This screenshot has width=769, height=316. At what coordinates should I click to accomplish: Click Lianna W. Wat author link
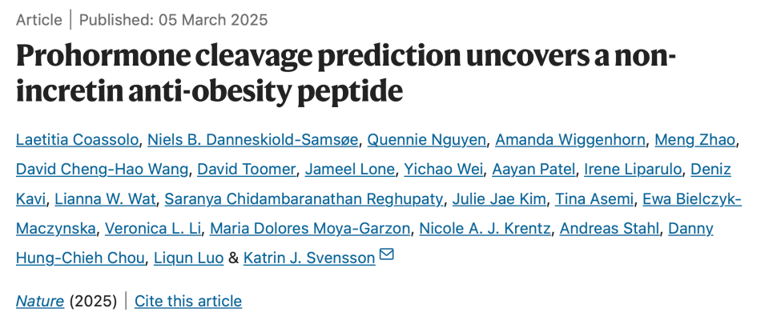pyautogui.click(x=105, y=199)
